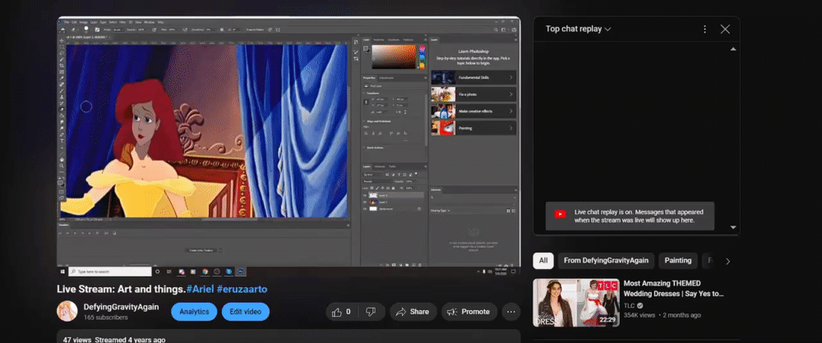This screenshot has width=822, height=343.
Task: Switch to Photoshop's Swatches tab
Action: pos(378,40)
